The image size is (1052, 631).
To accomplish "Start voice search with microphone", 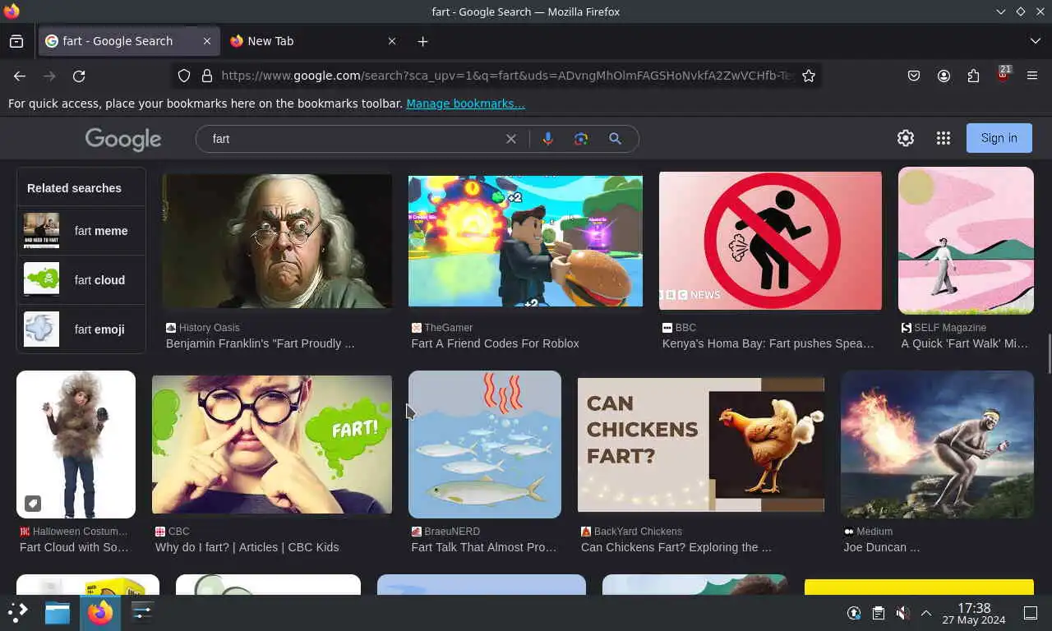I will pos(547,139).
